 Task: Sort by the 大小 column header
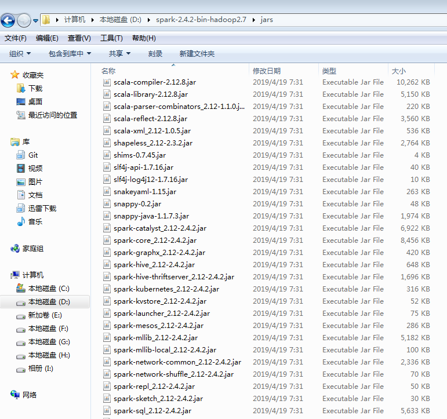[x=399, y=71]
